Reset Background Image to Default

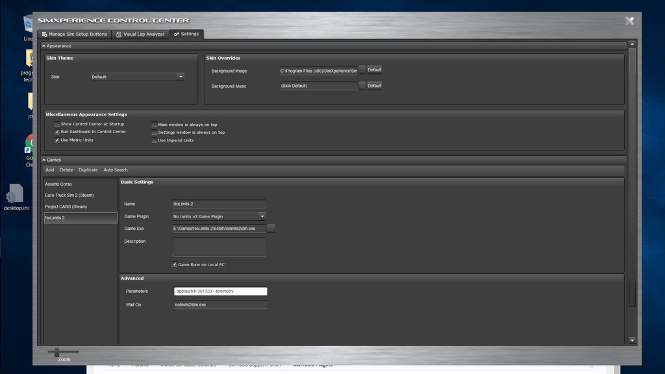pos(374,70)
